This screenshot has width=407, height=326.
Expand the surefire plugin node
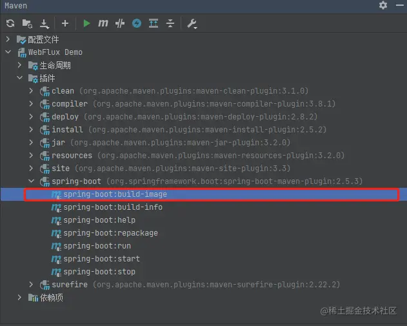click(31, 285)
